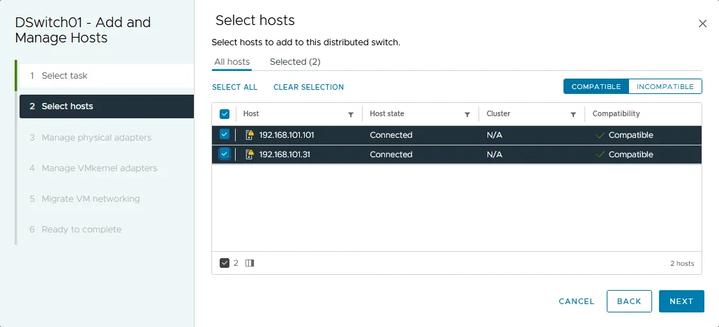Image resolution: width=719 pixels, height=327 pixels.
Task: Click Compatible text in 192.168.101.31 row
Action: coord(631,154)
